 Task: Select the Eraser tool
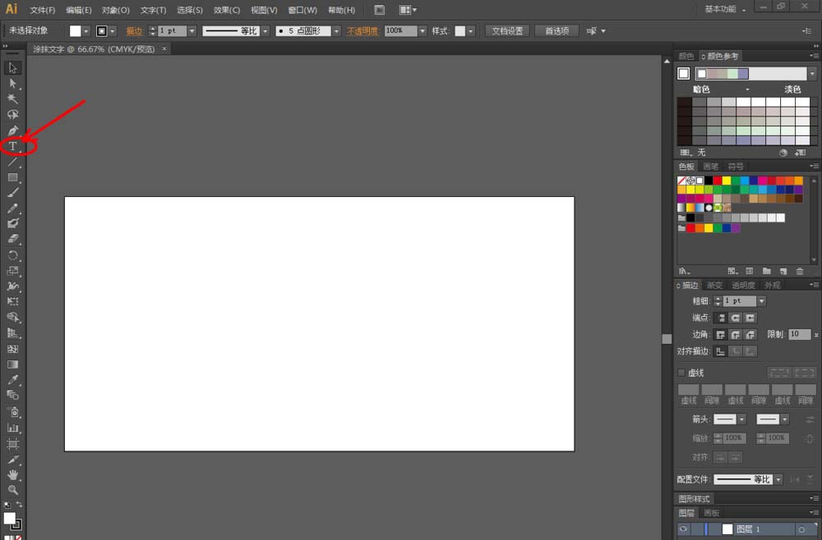click(x=12, y=239)
